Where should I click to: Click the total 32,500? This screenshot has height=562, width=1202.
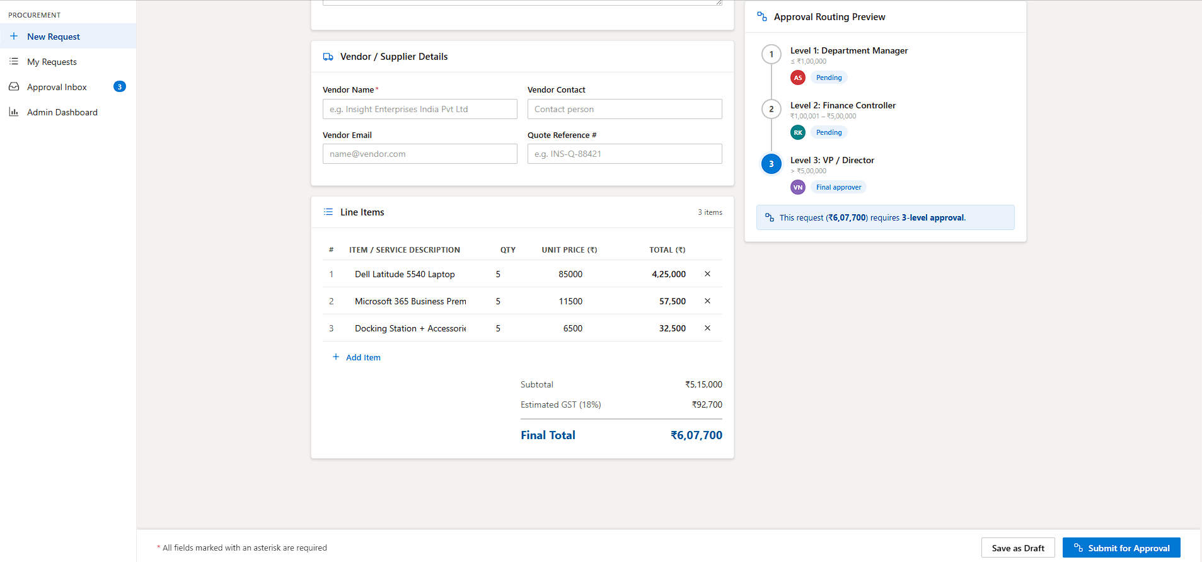coord(673,328)
